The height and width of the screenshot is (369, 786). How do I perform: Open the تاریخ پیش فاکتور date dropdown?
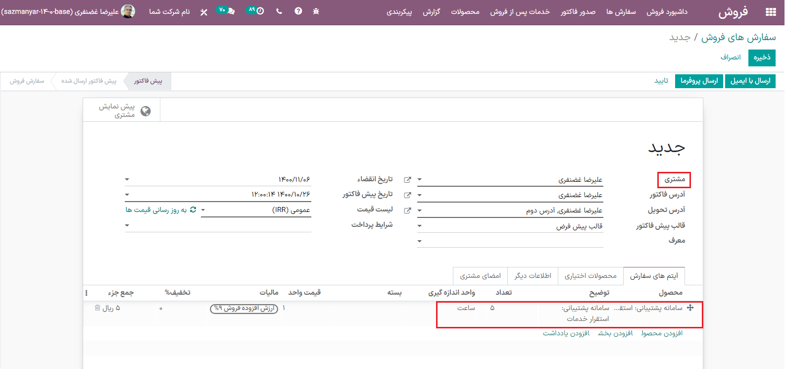127,195
